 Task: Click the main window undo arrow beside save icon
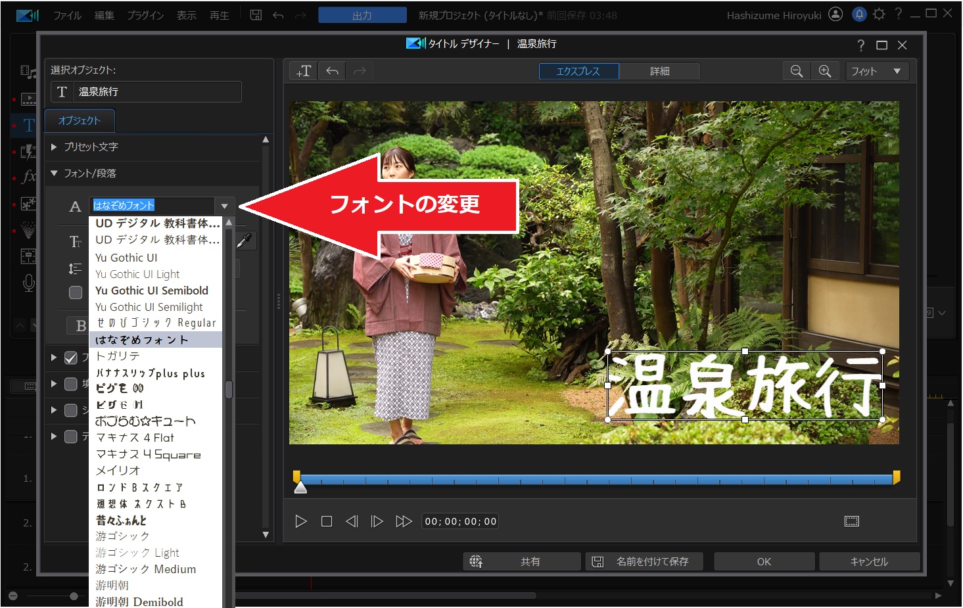pos(278,15)
